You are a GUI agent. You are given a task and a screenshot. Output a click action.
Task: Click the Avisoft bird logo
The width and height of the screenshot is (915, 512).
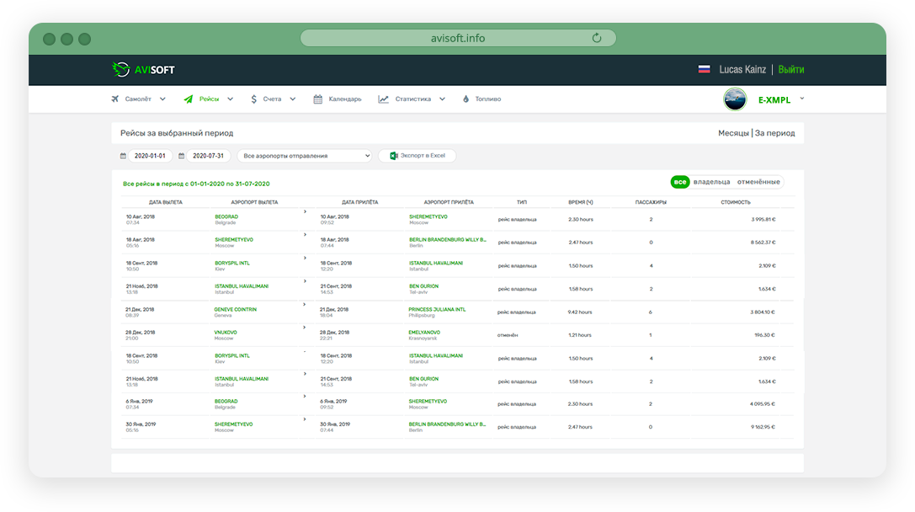click(x=121, y=69)
